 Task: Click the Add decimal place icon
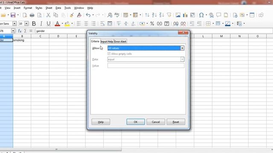[x=176, y=24]
